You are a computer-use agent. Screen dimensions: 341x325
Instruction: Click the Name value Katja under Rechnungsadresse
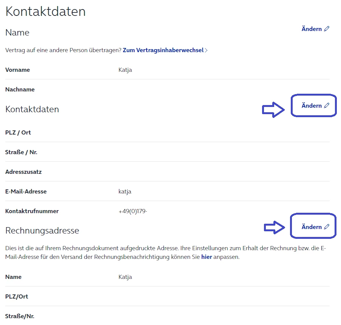click(125, 277)
